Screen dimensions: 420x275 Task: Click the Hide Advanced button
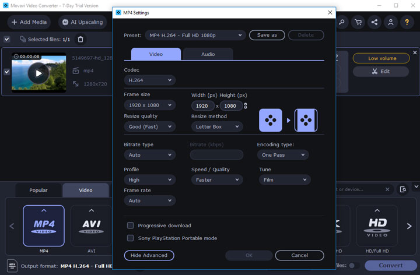[x=149, y=255]
